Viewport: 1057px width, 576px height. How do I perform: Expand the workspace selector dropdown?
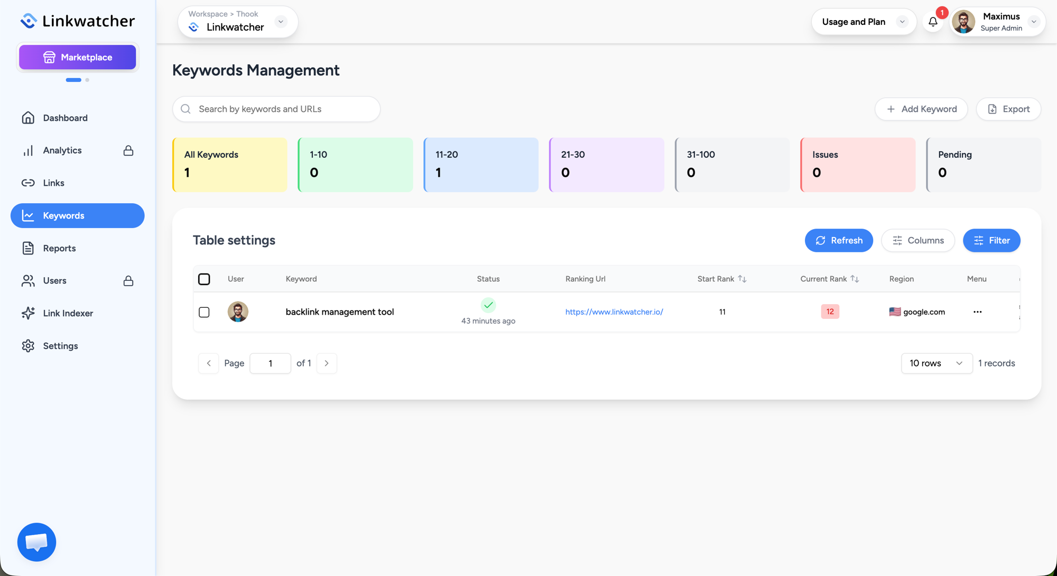281,22
